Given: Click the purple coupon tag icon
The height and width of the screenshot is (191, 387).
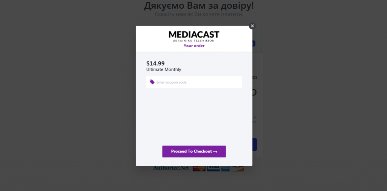Looking at the screenshot, I should (x=152, y=82).
